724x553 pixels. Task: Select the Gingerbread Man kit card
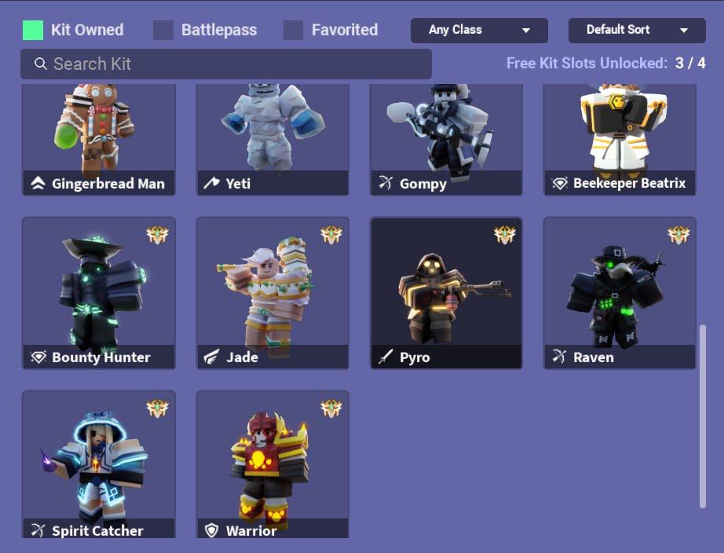99,140
